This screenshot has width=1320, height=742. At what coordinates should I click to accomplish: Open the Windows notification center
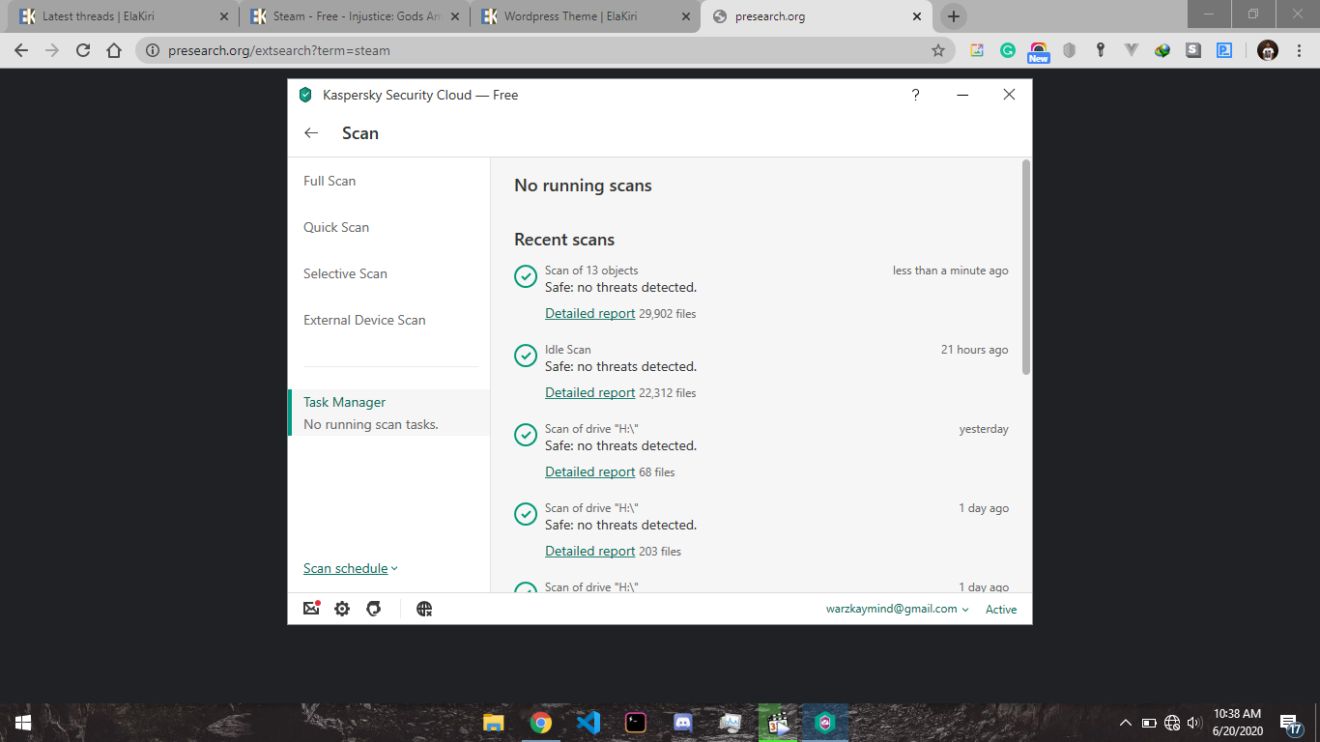coord(1291,724)
